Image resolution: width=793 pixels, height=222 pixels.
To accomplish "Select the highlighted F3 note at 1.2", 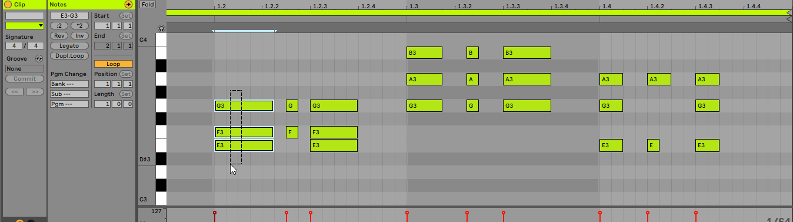I will [x=244, y=132].
